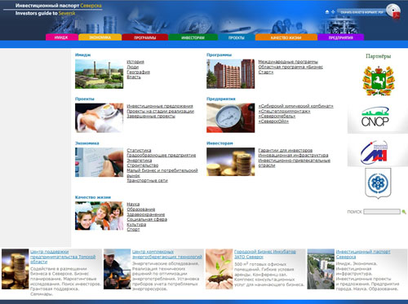Click the pressure gauge thumbnail under Предприятия

point(231,117)
